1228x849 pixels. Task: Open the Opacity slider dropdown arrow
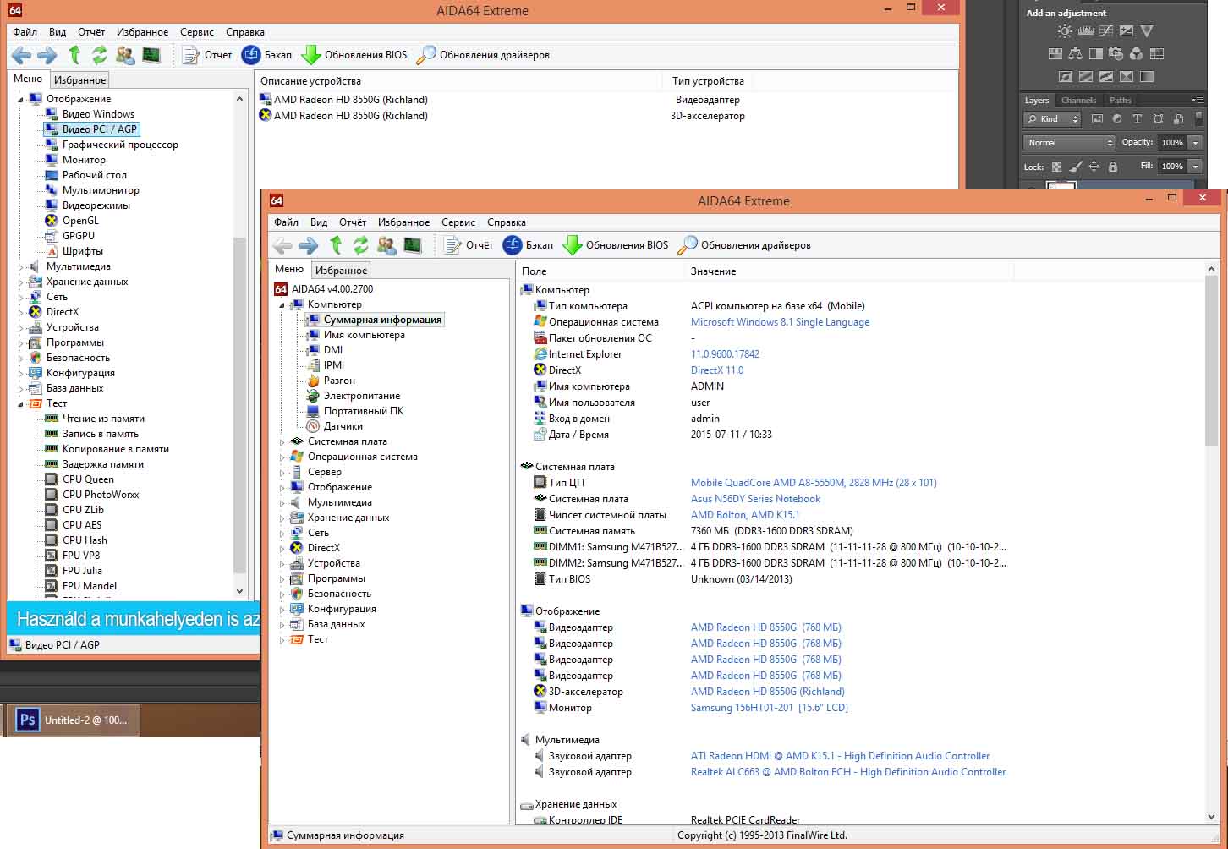[x=1195, y=143]
